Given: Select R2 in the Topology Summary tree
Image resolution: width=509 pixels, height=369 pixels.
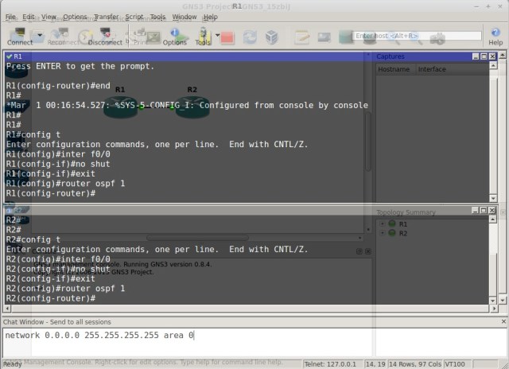Looking at the screenshot, I should tap(403, 233).
